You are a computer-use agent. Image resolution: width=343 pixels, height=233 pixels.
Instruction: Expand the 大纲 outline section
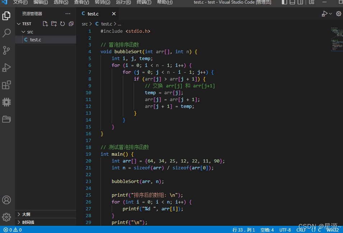(46, 214)
